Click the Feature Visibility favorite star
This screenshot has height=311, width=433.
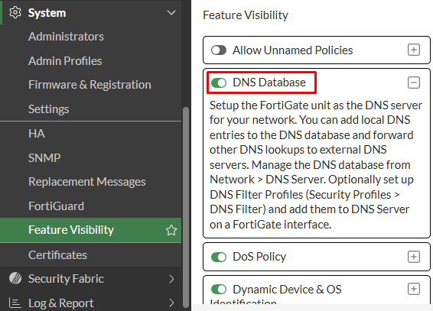click(x=171, y=230)
